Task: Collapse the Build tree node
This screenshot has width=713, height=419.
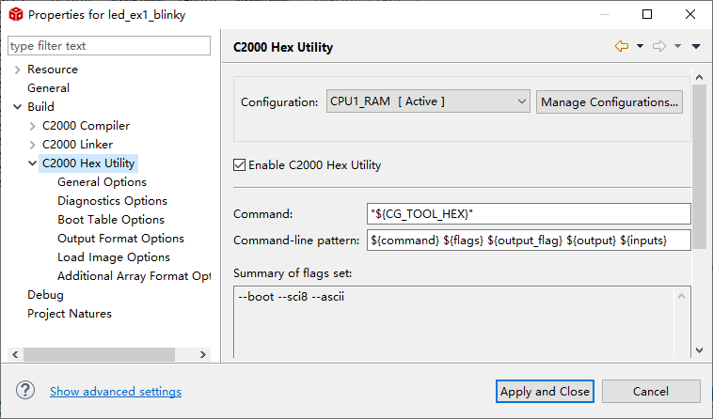Action: tap(17, 107)
